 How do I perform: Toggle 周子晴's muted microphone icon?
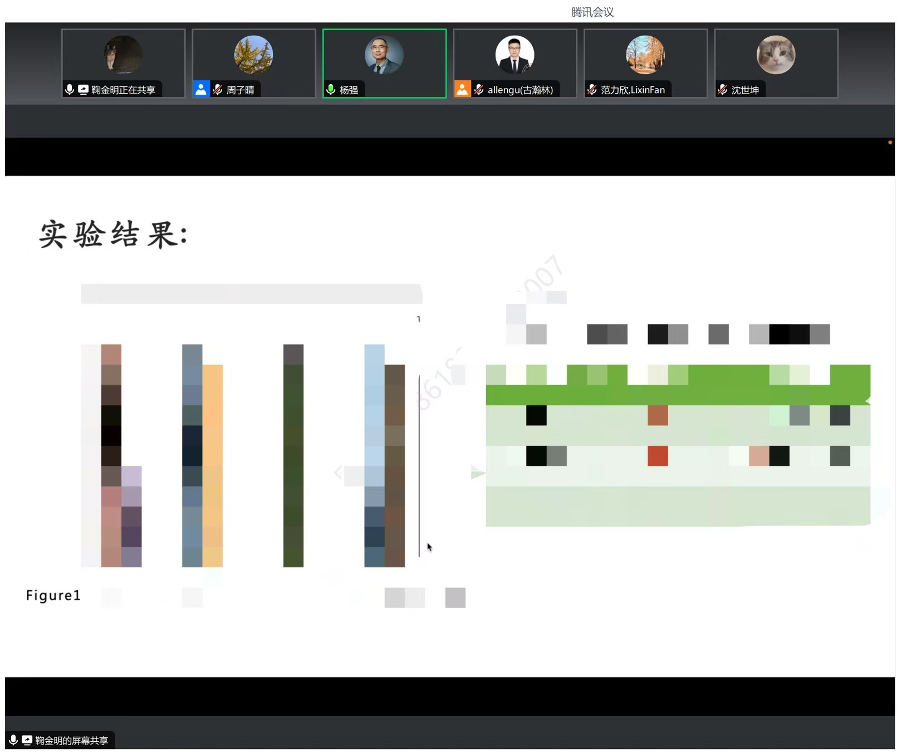(218, 89)
